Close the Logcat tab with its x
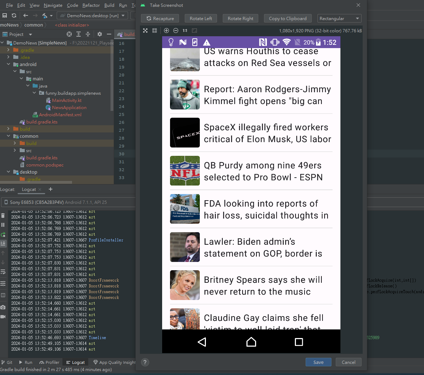Screen dimensions: 424x375 (40, 189)
